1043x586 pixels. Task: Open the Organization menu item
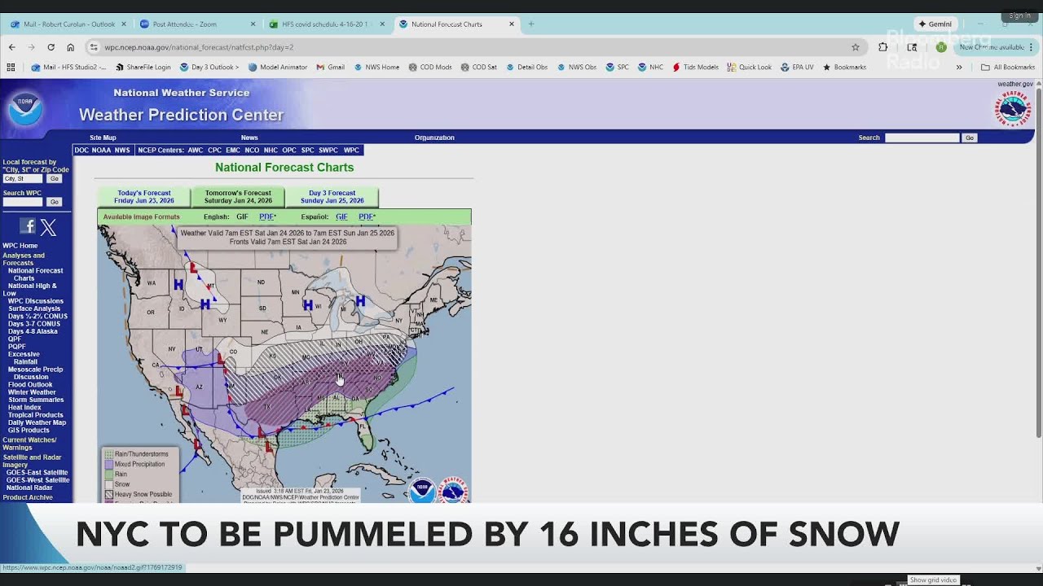click(434, 138)
